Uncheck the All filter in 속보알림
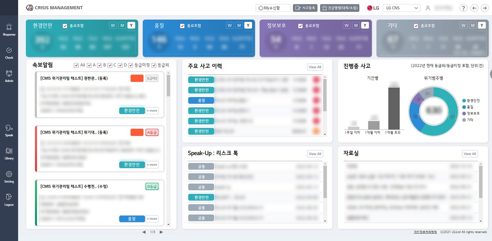 point(76,66)
